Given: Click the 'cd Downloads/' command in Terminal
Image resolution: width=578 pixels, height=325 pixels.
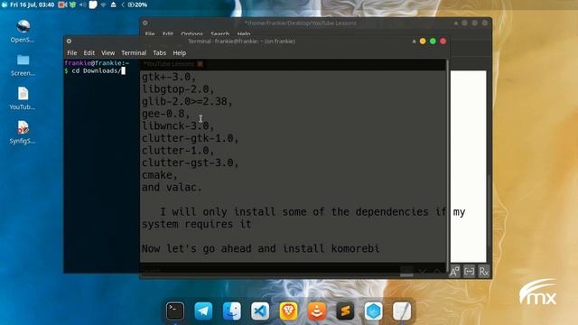Looking at the screenshot, I should click(x=97, y=70).
